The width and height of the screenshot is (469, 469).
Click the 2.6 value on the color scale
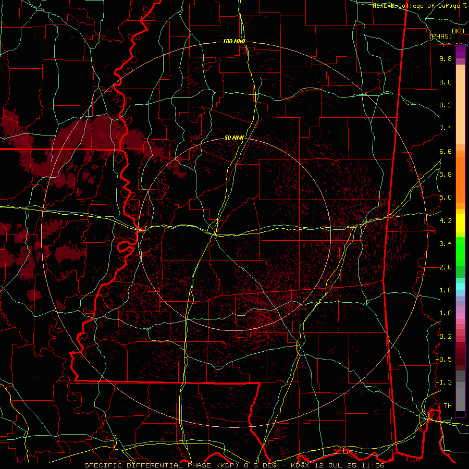click(x=446, y=267)
